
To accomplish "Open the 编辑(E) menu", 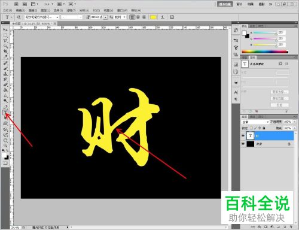I will point(20,10).
